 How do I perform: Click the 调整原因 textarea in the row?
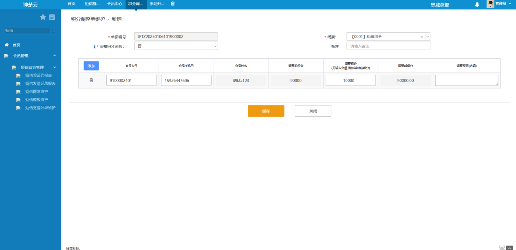coord(467,80)
